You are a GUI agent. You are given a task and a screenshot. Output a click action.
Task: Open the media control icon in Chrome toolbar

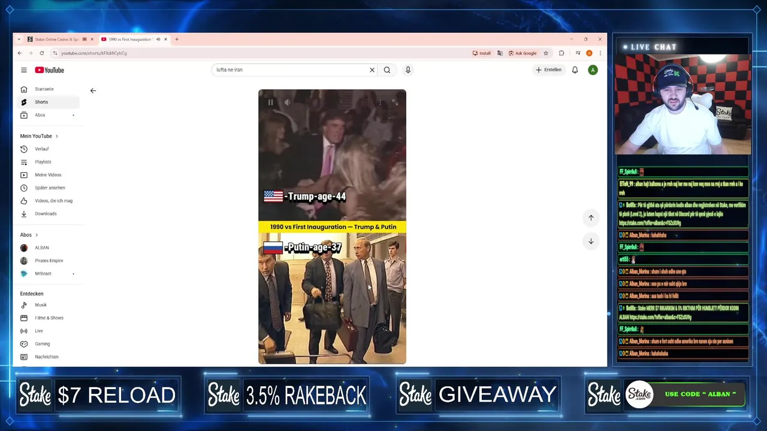[x=578, y=53]
